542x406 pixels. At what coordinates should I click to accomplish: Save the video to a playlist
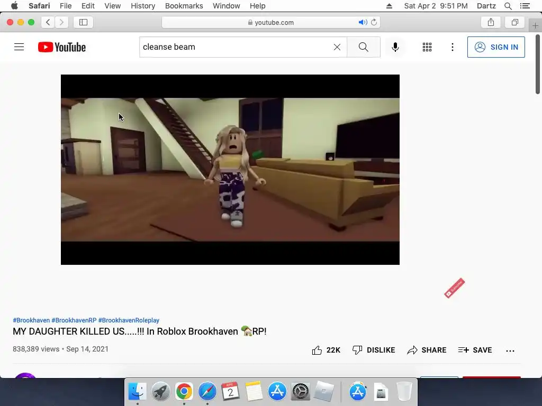point(475,350)
